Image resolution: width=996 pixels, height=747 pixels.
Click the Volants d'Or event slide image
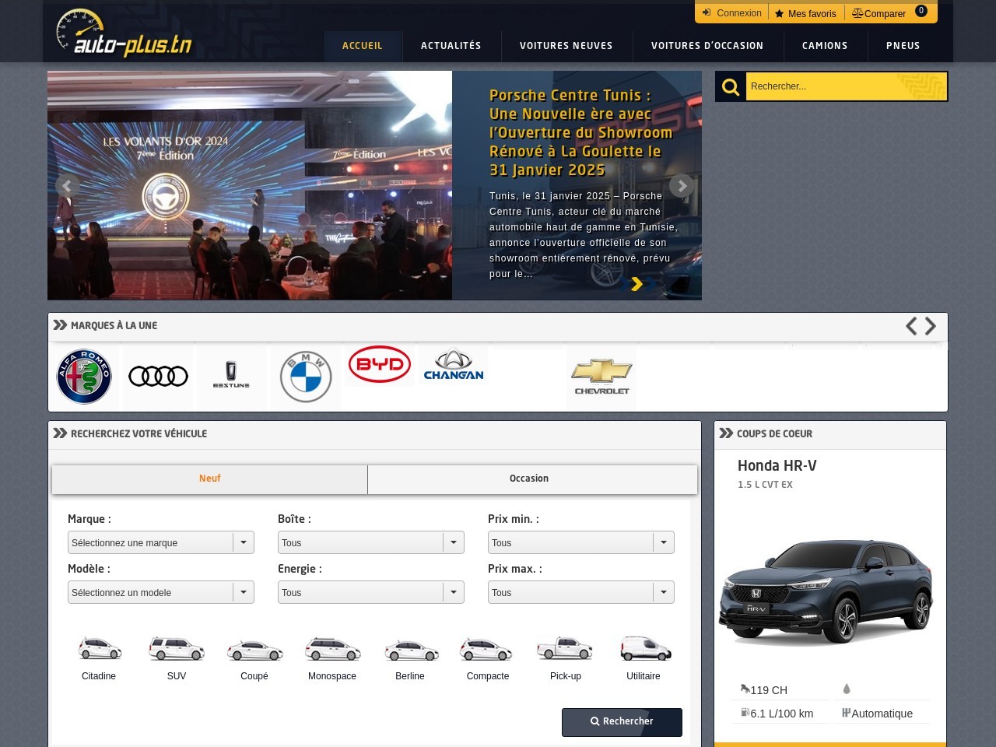[250, 185]
